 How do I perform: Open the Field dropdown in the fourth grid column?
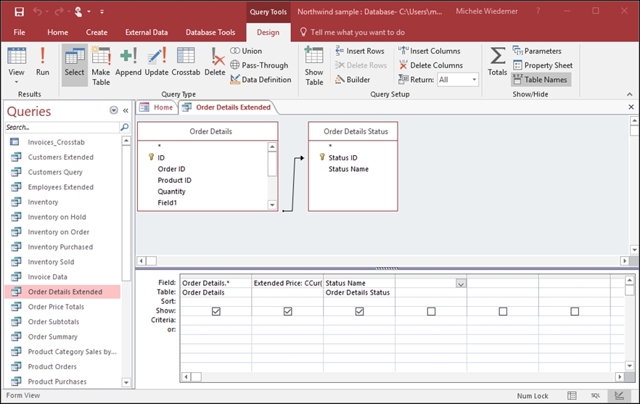(x=461, y=283)
